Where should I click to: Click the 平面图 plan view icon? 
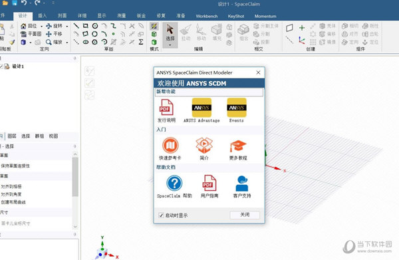(x=23, y=34)
